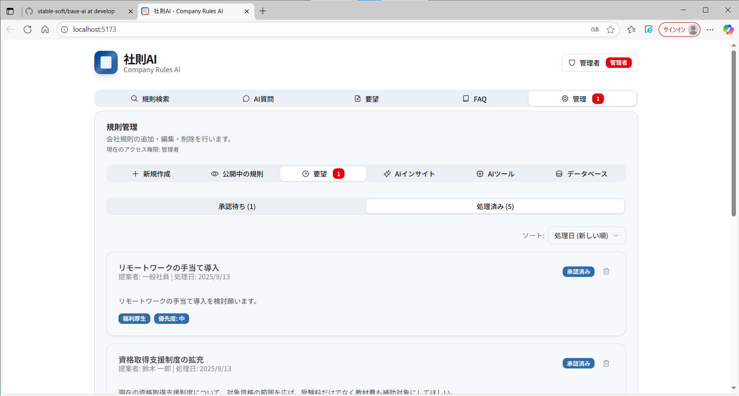This screenshot has width=739, height=396.
Task: Switch to the AI質問 tab
Action: coord(258,99)
